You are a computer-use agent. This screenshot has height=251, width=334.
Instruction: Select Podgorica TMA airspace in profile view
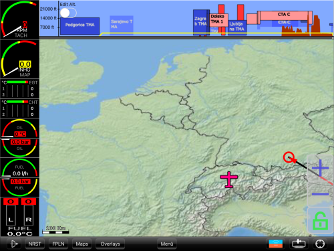coord(80,25)
